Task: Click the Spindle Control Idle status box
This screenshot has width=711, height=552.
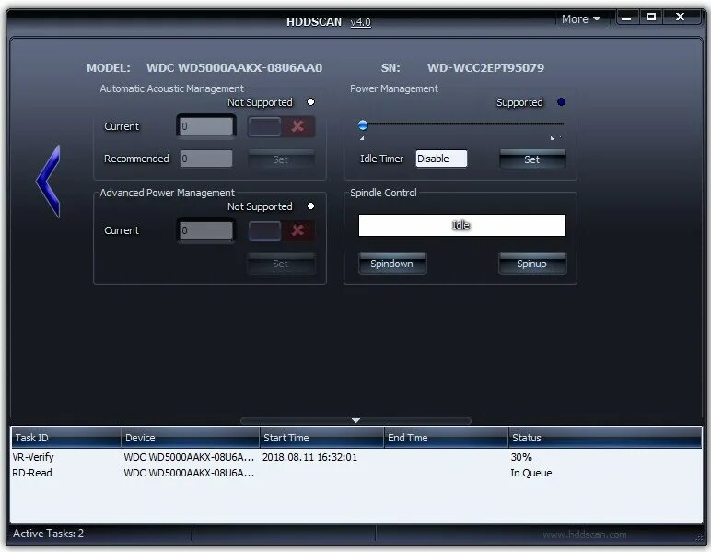Action: tap(462, 226)
